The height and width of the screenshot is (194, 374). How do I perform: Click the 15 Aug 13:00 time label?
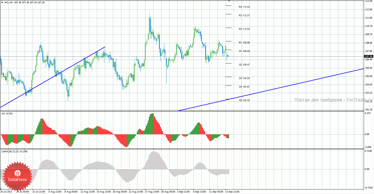[103, 192]
